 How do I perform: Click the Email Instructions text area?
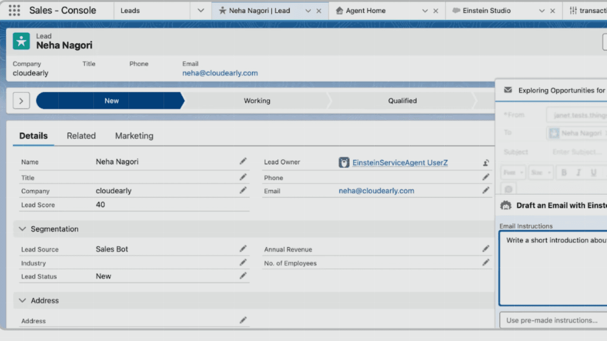point(553,269)
